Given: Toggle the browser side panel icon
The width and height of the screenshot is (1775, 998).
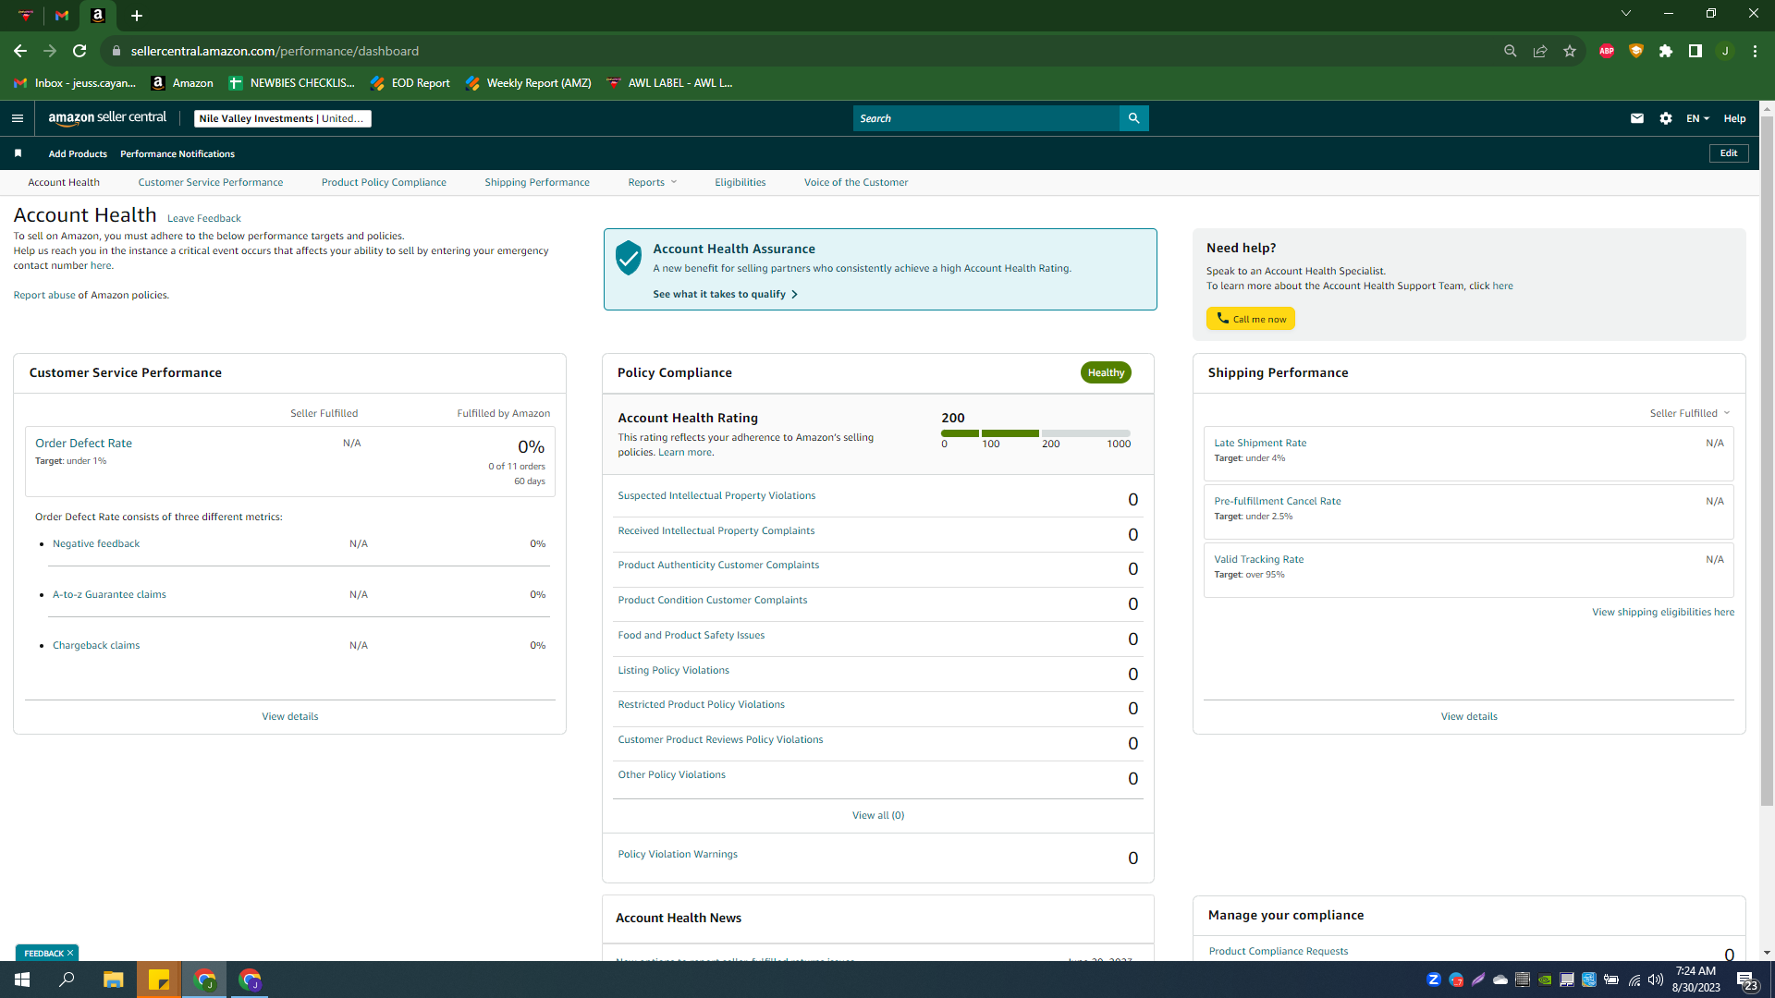Looking at the screenshot, I should point(1695,51).
